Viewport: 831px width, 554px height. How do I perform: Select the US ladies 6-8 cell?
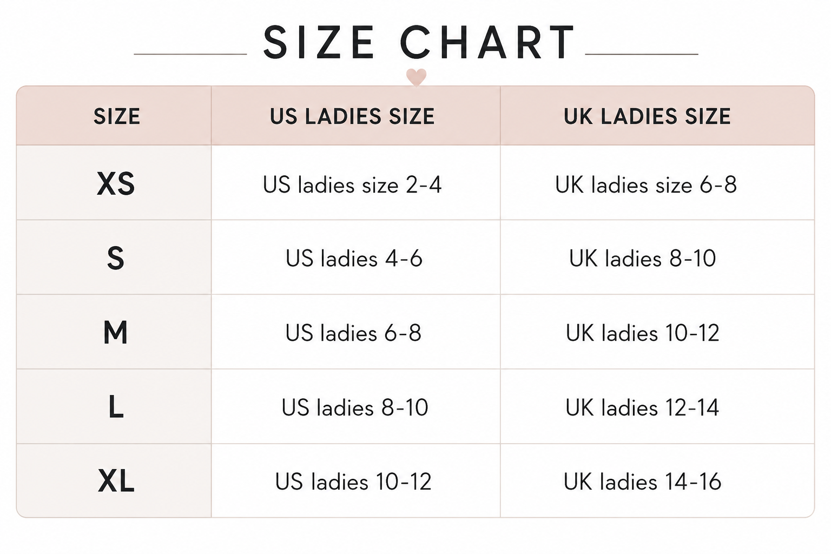coord(353,333)
